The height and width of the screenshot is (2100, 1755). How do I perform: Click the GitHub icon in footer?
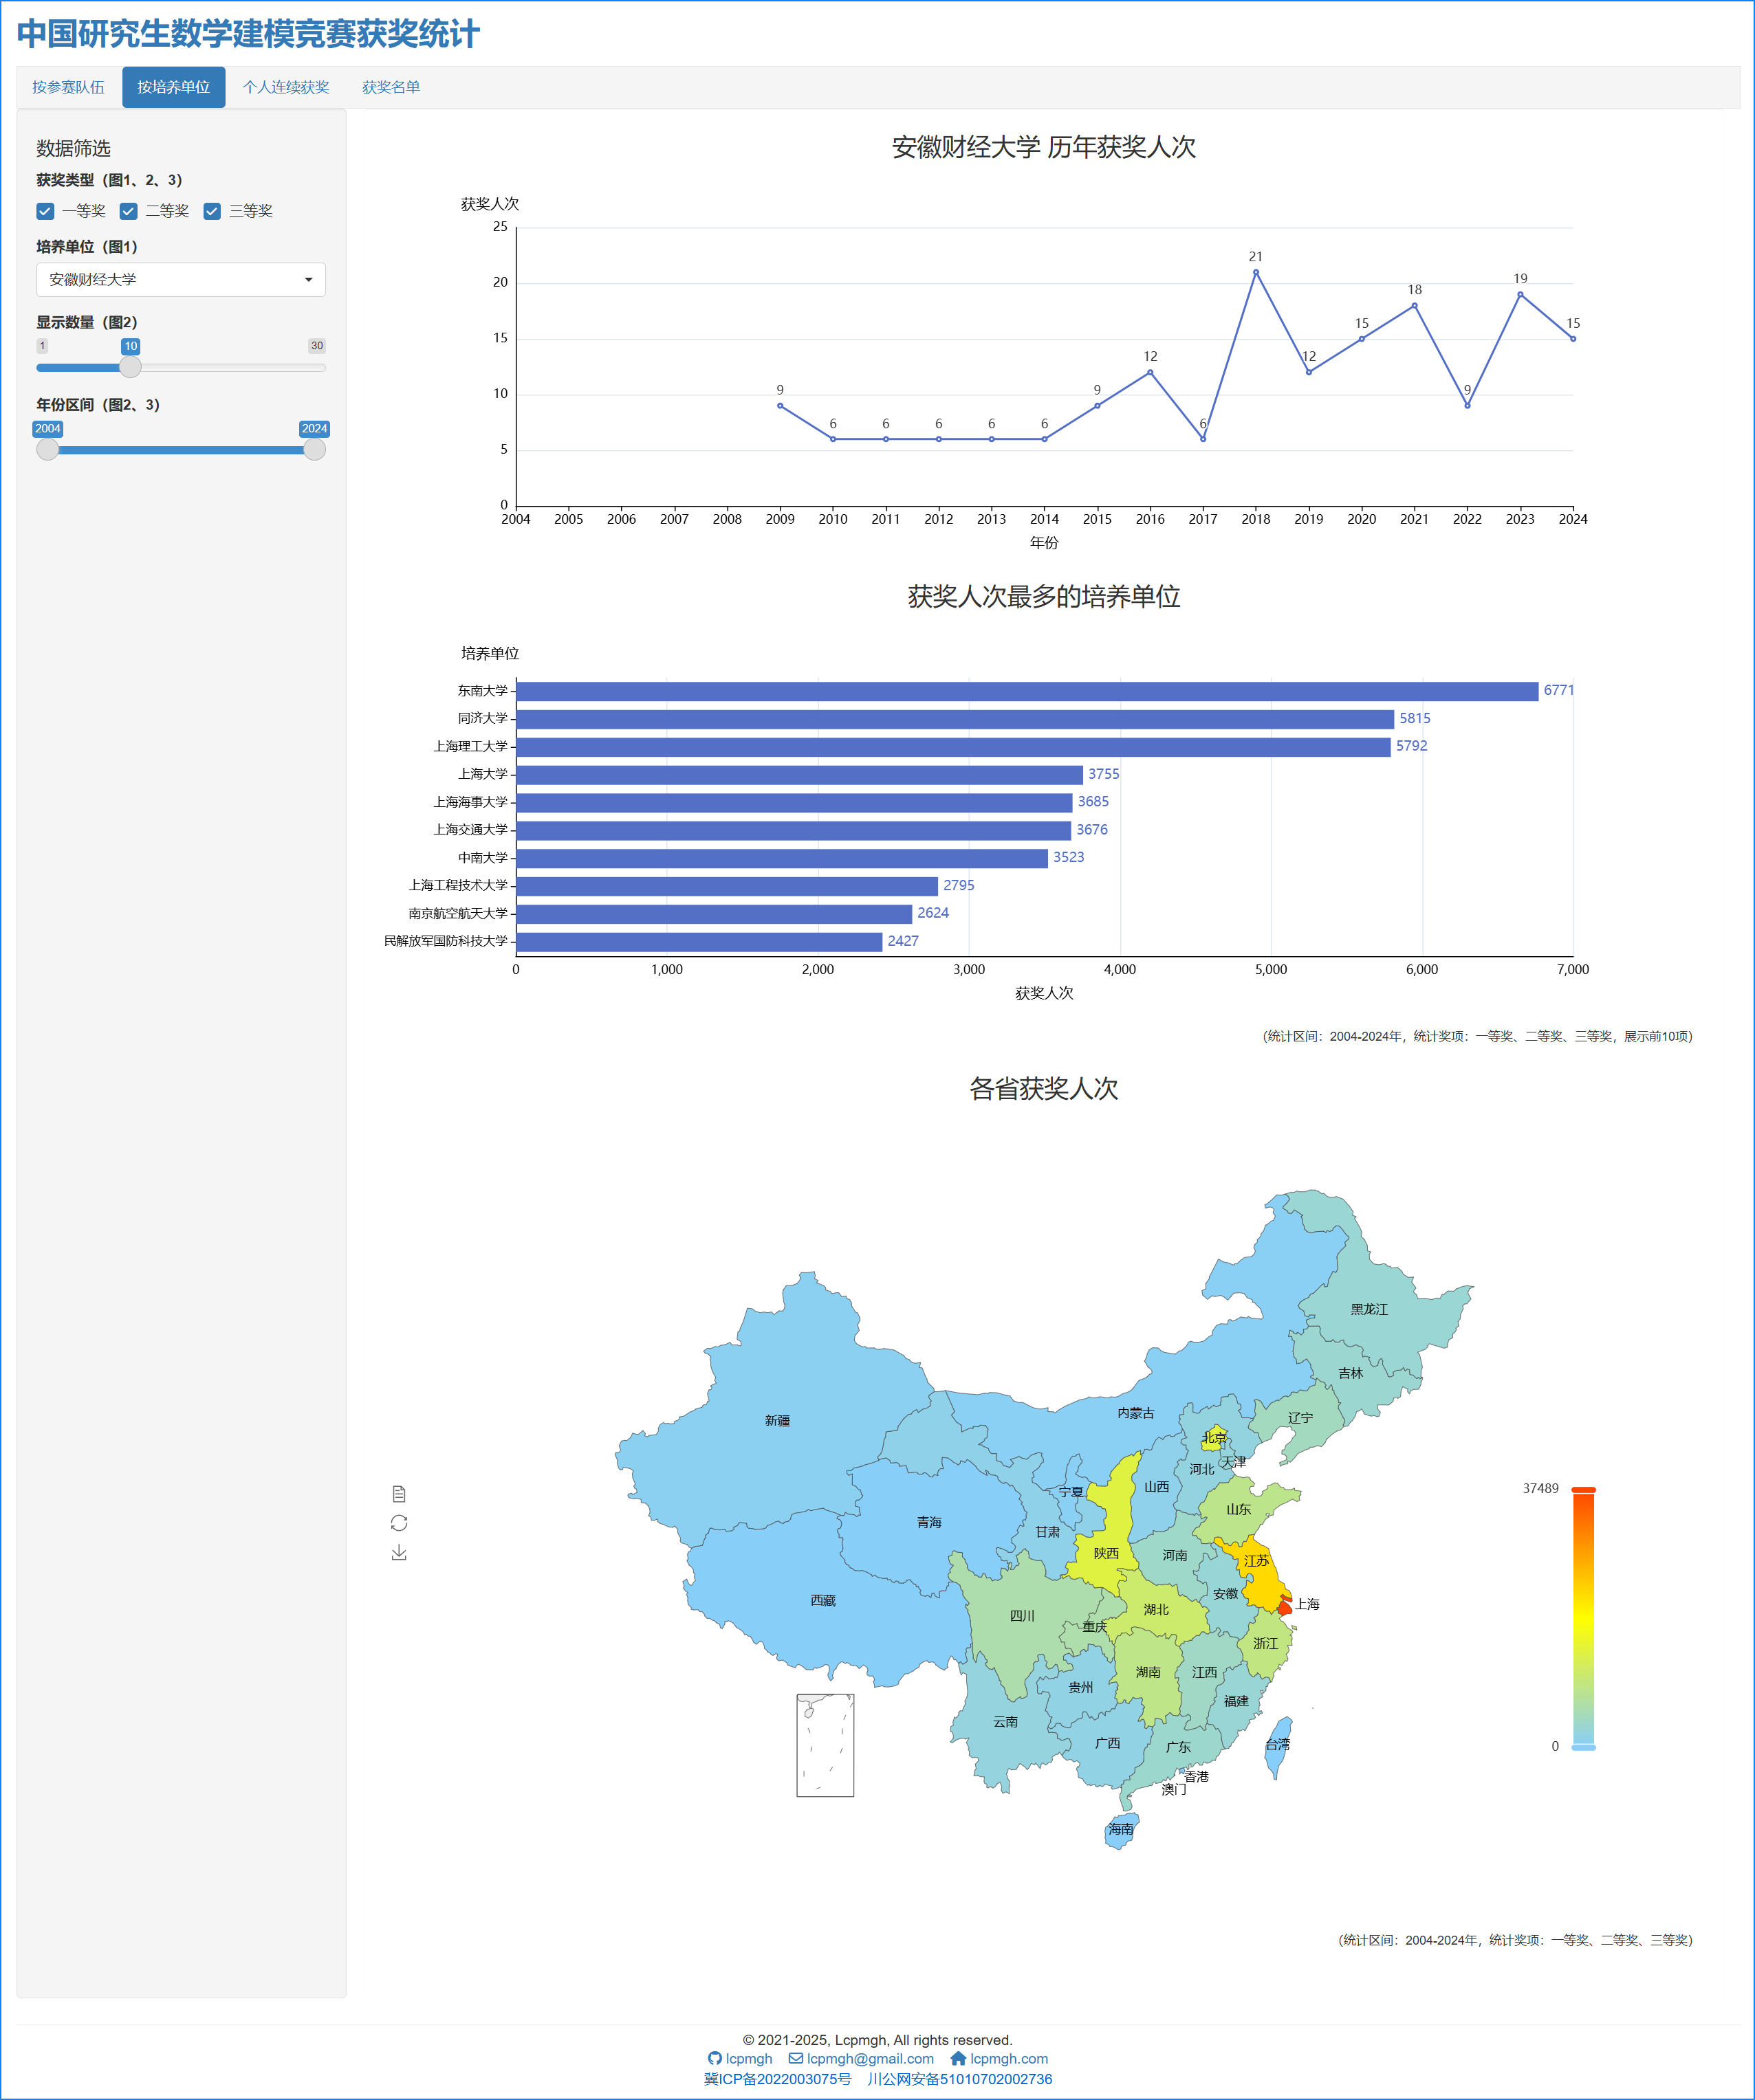715,2058
